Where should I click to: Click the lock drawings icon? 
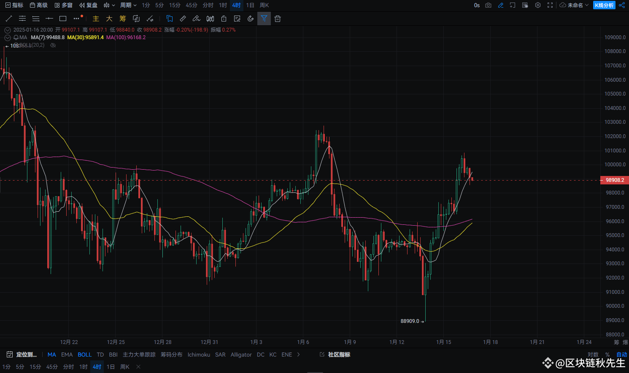pos(224,19)
